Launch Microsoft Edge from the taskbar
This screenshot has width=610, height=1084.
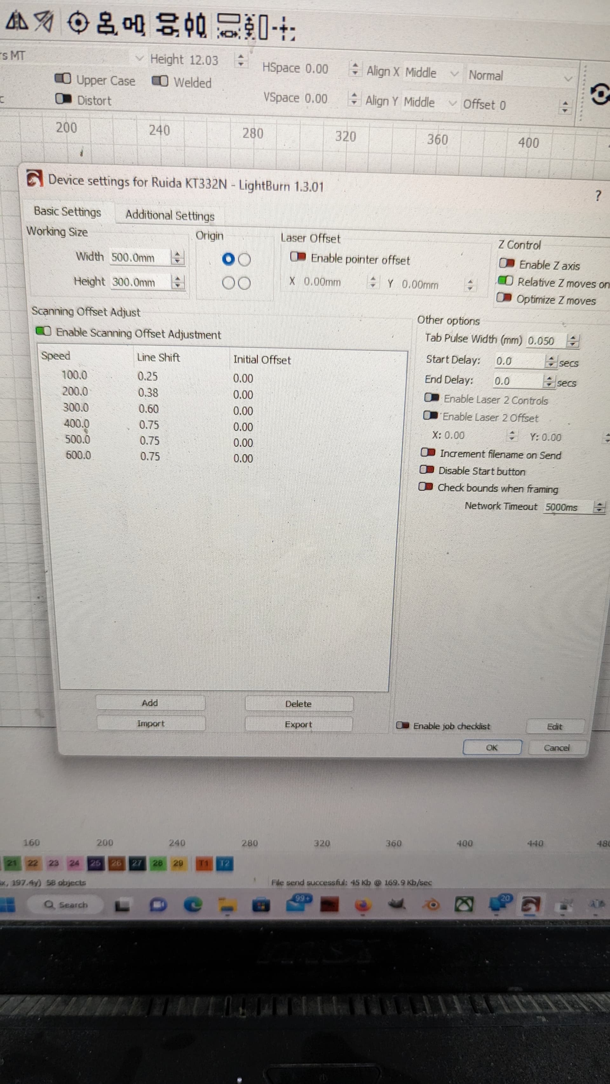(193, 905)
